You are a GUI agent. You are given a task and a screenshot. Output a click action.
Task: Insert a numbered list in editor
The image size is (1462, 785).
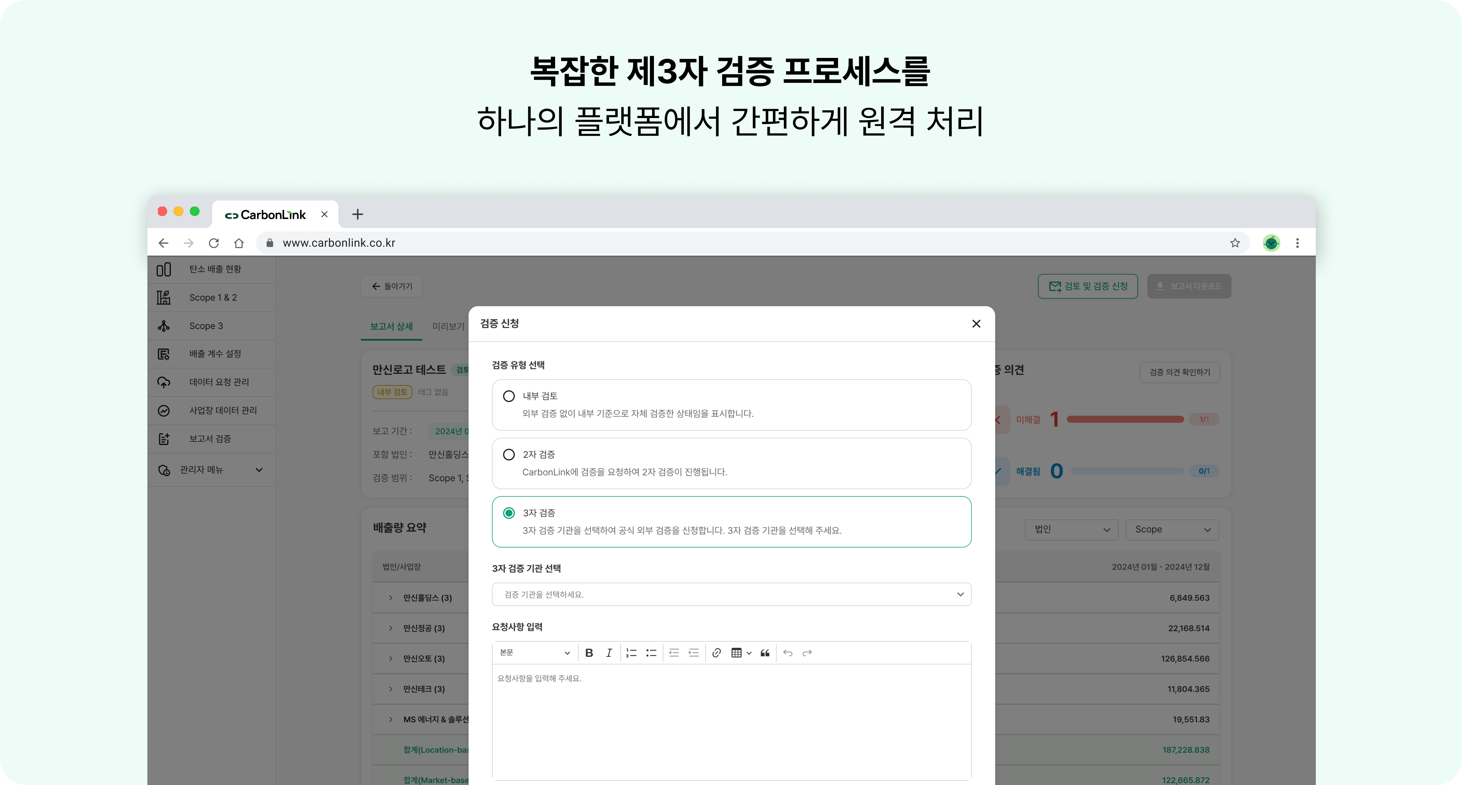pos(631,653)
